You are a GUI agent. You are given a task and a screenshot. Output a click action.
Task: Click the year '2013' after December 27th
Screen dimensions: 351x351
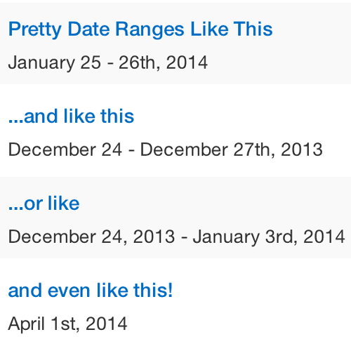(302, 150)
